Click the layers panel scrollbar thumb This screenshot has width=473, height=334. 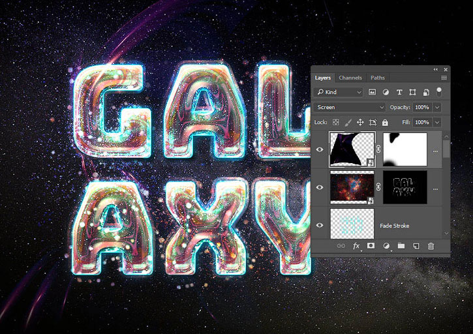coord(446,149)
